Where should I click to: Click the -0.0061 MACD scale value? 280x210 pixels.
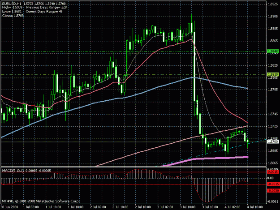click(x=273, y=201)
